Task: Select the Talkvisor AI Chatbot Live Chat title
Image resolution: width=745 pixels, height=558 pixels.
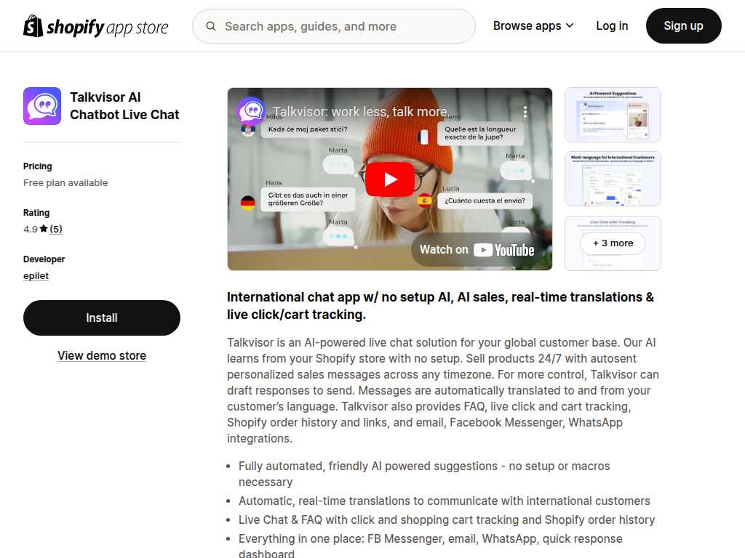Action: click(124, 106)
